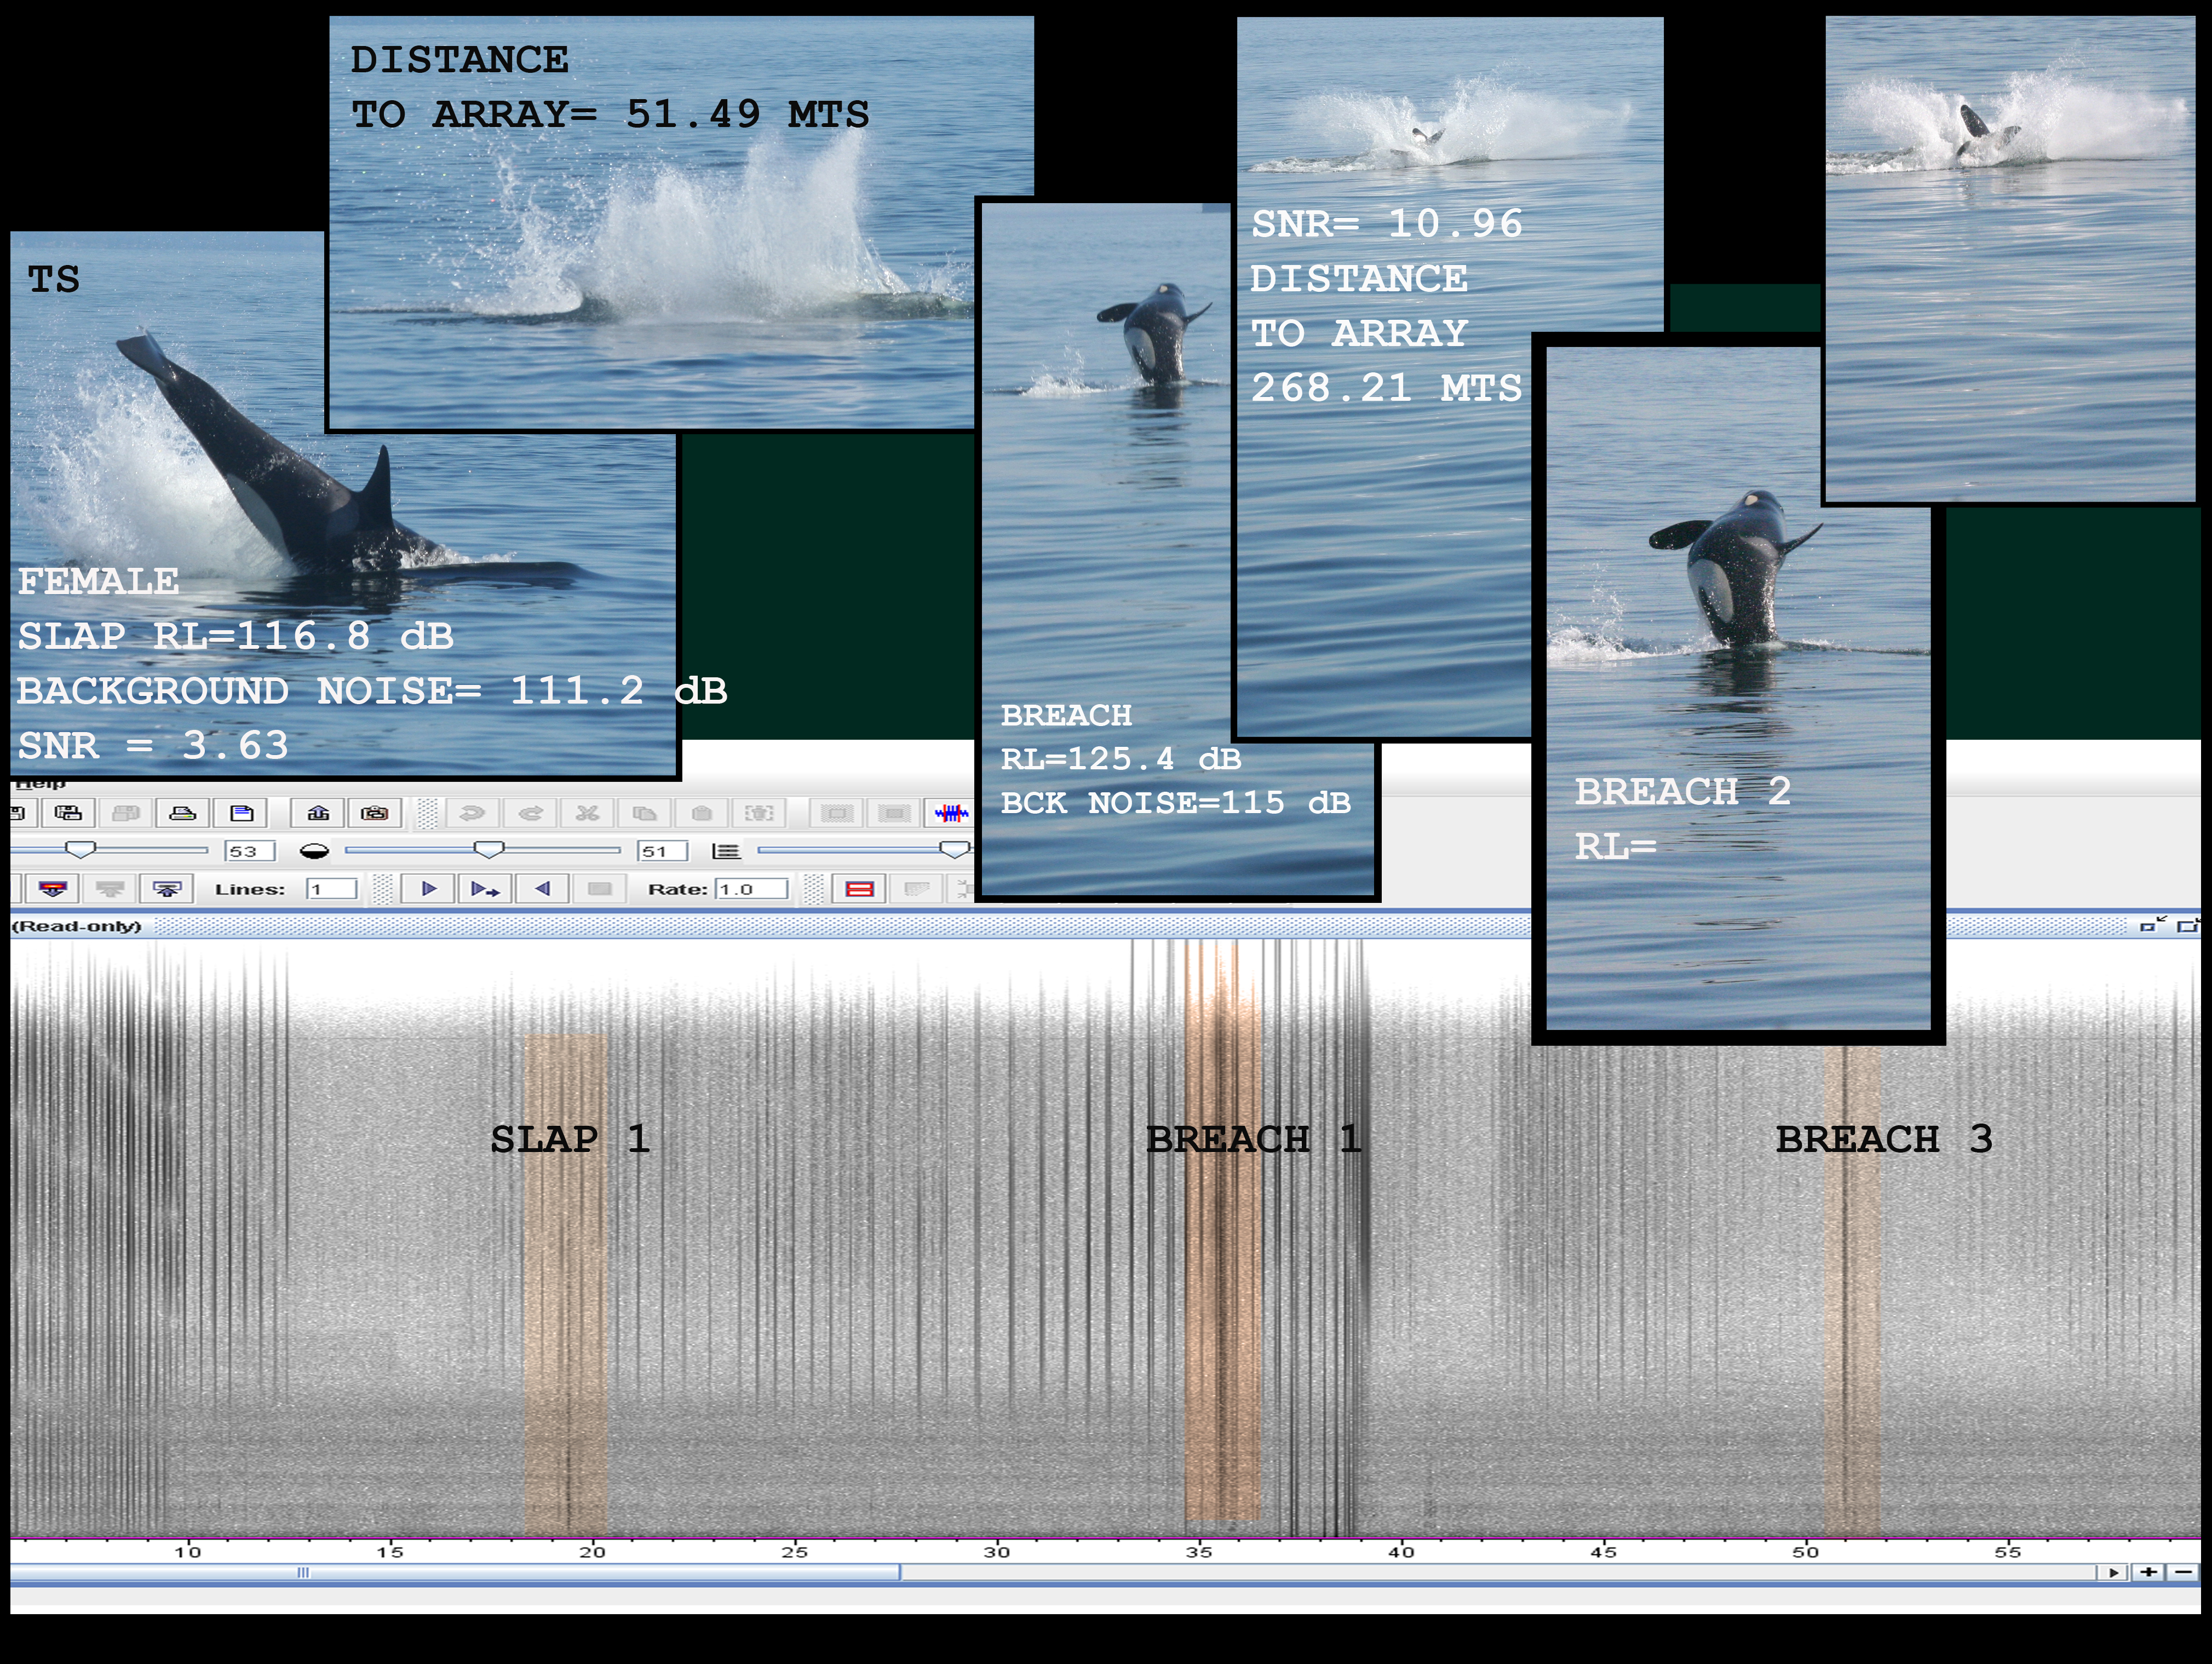Click the contrast slider handle
This screenshot has height=1664, width=2212.
pyautogui.click(x=488, y=850)
